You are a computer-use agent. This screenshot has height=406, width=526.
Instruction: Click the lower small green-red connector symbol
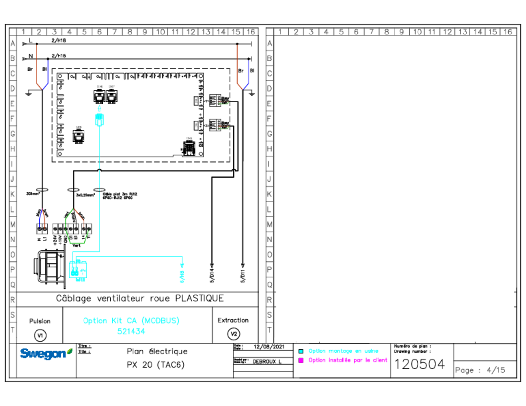click(x=224, y=127)
